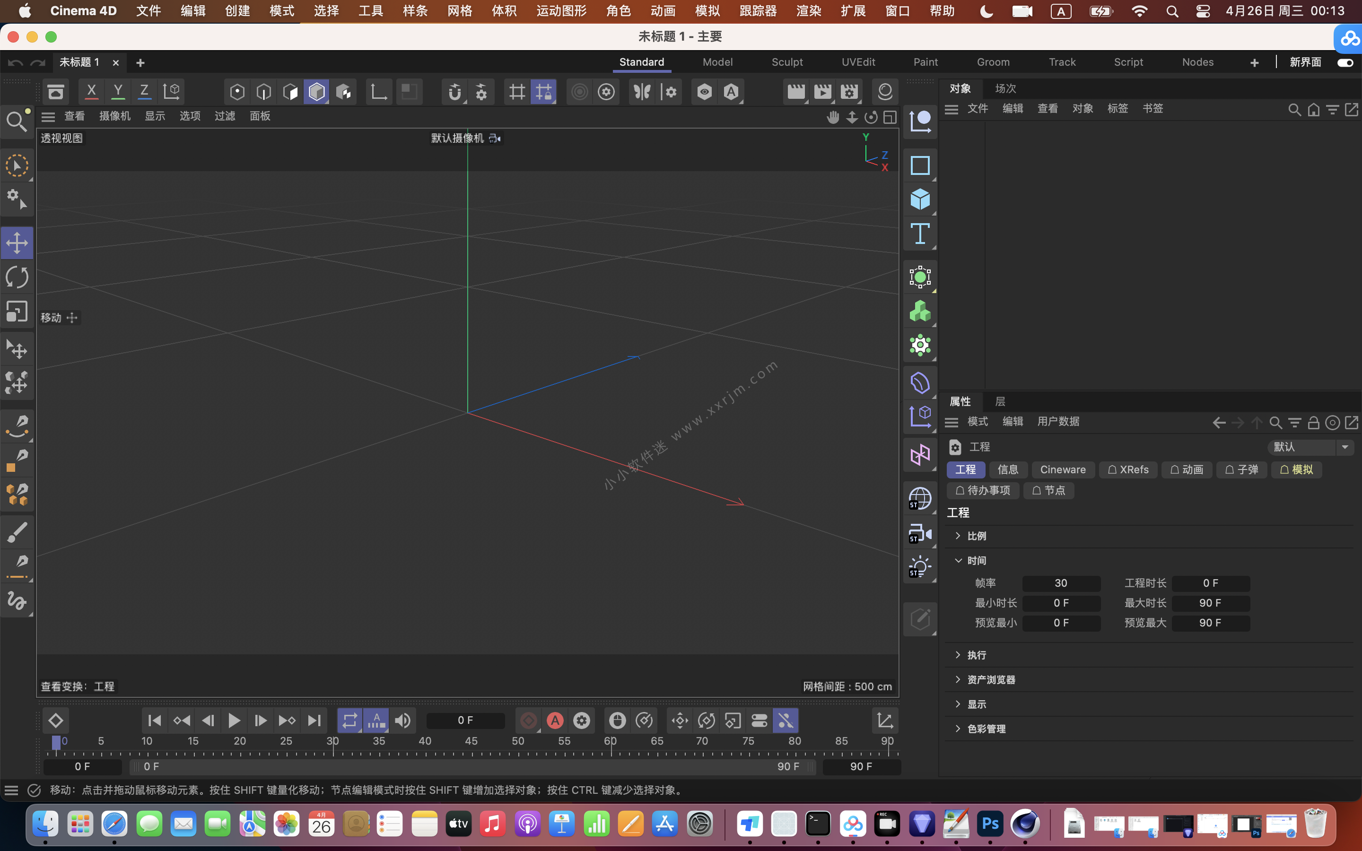This screenshot has width=1362, height=851.
Task: Click the viewport pan hand icon
Action: 833,117
